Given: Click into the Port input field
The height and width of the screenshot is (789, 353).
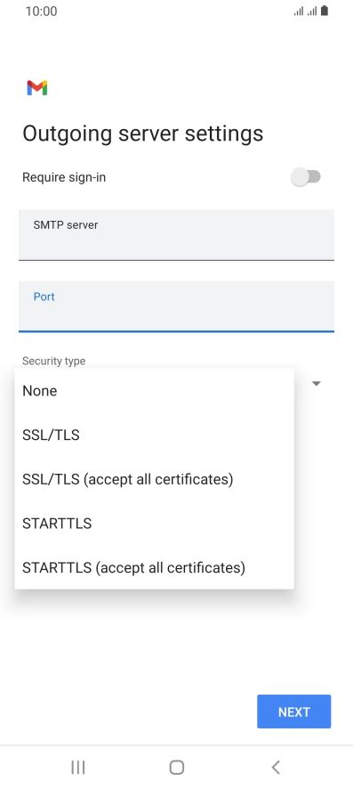Looking at the screenshot, I should tap(176, 307).
